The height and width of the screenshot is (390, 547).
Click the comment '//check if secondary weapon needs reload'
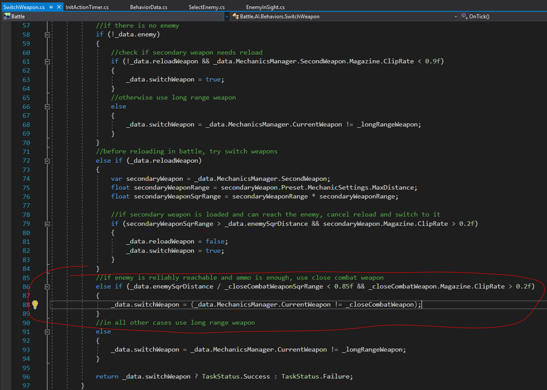coord(187,52)
